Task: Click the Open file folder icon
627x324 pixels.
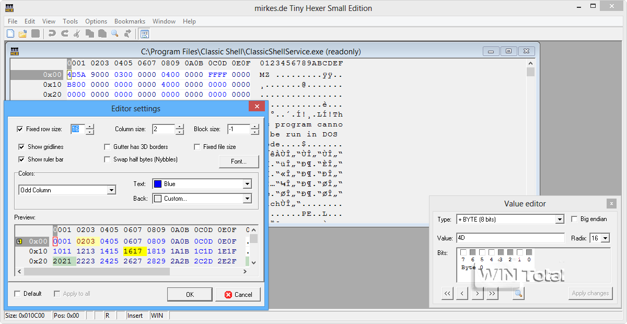Action: [23, 34]
